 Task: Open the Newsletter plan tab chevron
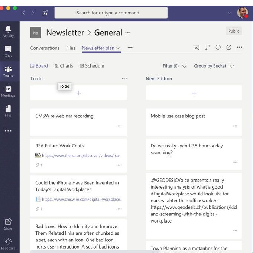(x=118, y=48)
